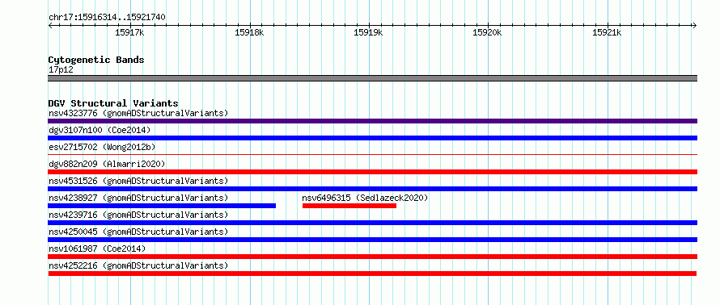
Task: Click the short red nsv6496315 bar
Action: click(349, 206)
